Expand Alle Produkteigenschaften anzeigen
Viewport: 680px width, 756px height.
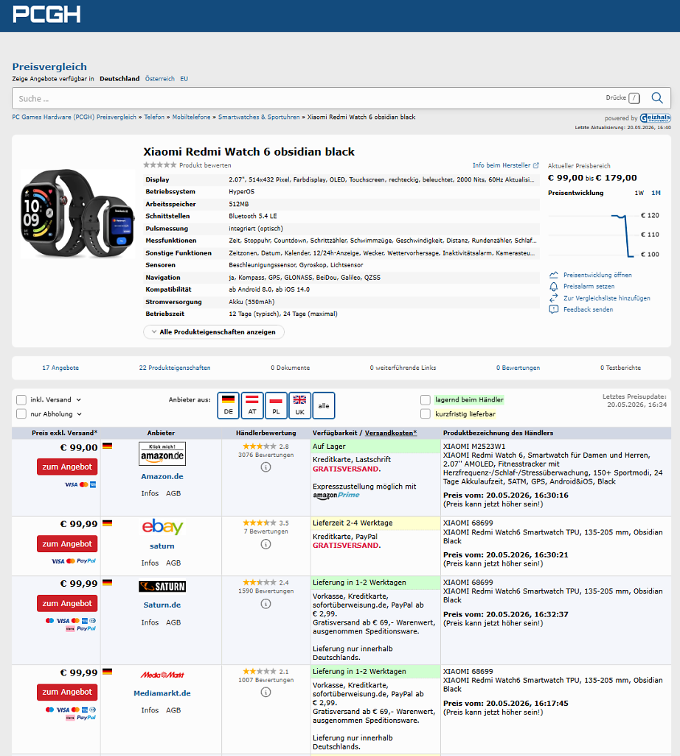point(214,331)
